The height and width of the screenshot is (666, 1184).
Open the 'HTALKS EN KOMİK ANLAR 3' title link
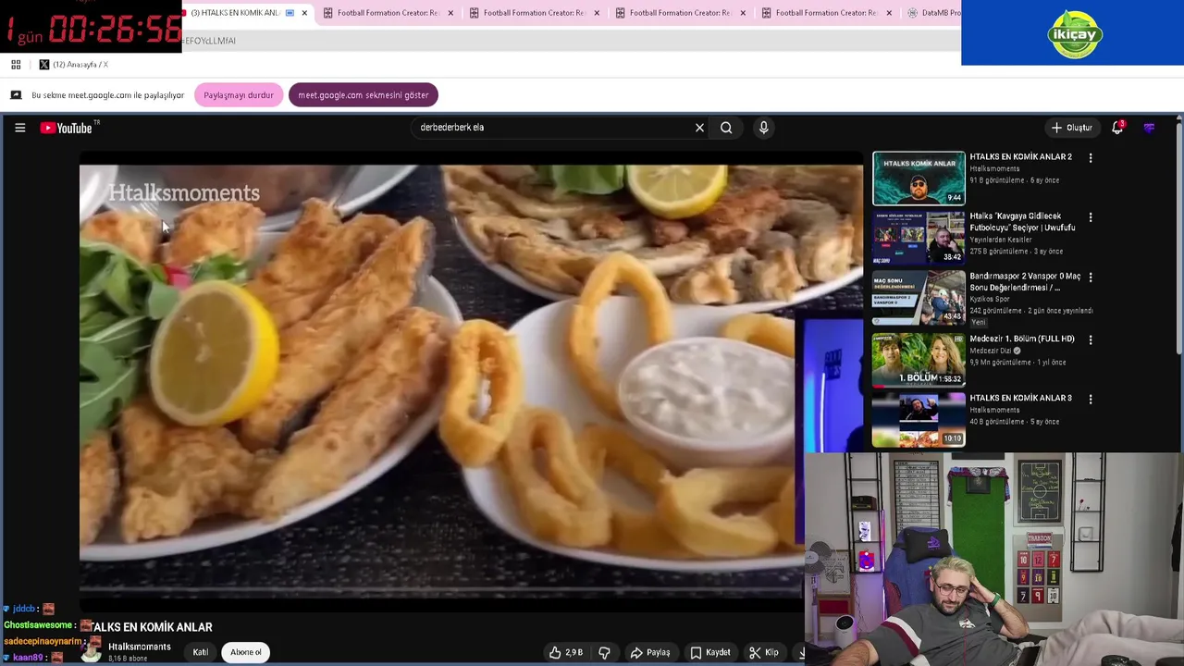tap(1020, 398)
